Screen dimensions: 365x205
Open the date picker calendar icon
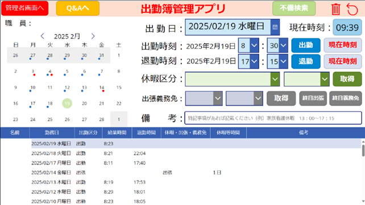click(x=275, y=27)
